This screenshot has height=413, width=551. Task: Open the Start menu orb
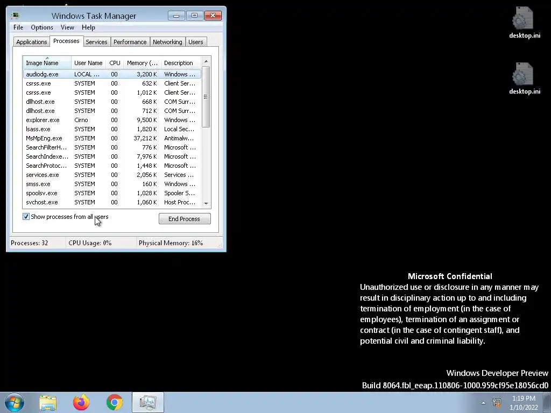click(15, 402)
